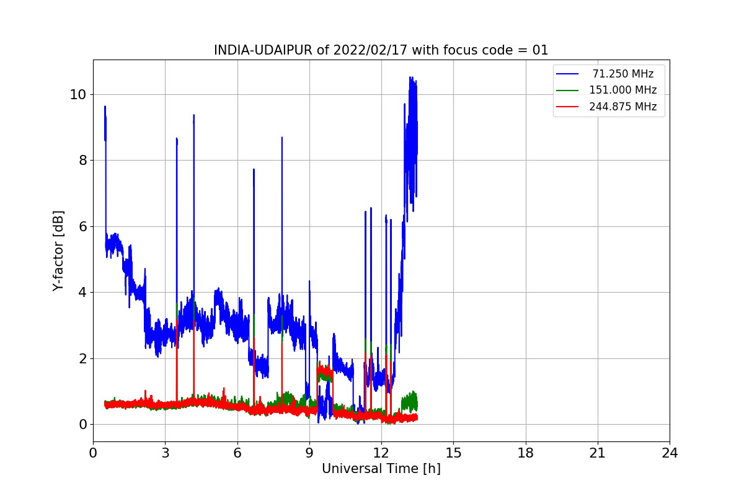Click x-axis tick label '0'
Image resolution: width=744 pixels, height=496 pixels.
(93, 453)
